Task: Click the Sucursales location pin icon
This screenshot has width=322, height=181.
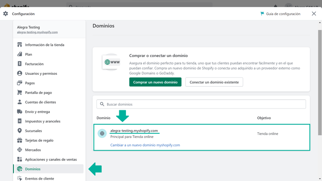Action: point(20,131)
